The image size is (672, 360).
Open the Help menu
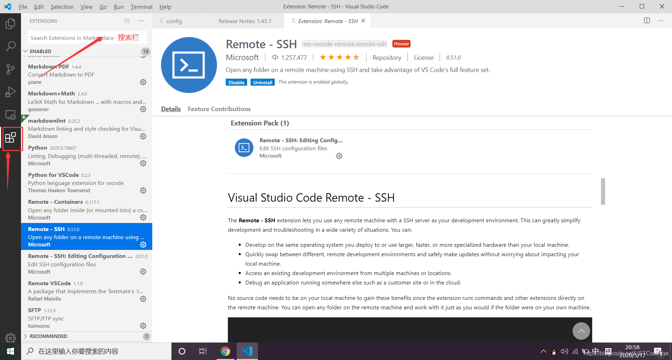tap(165, 7)
